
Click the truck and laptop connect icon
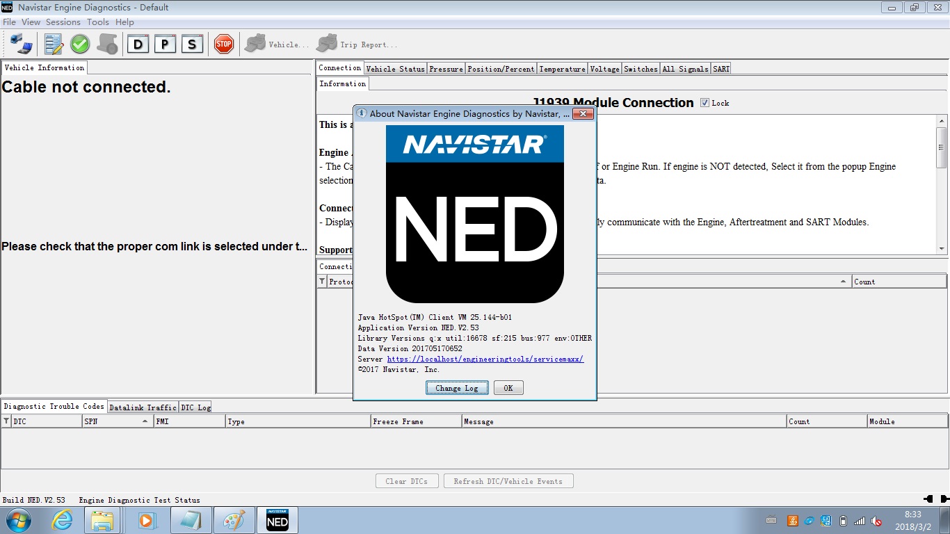coord(22,44)
